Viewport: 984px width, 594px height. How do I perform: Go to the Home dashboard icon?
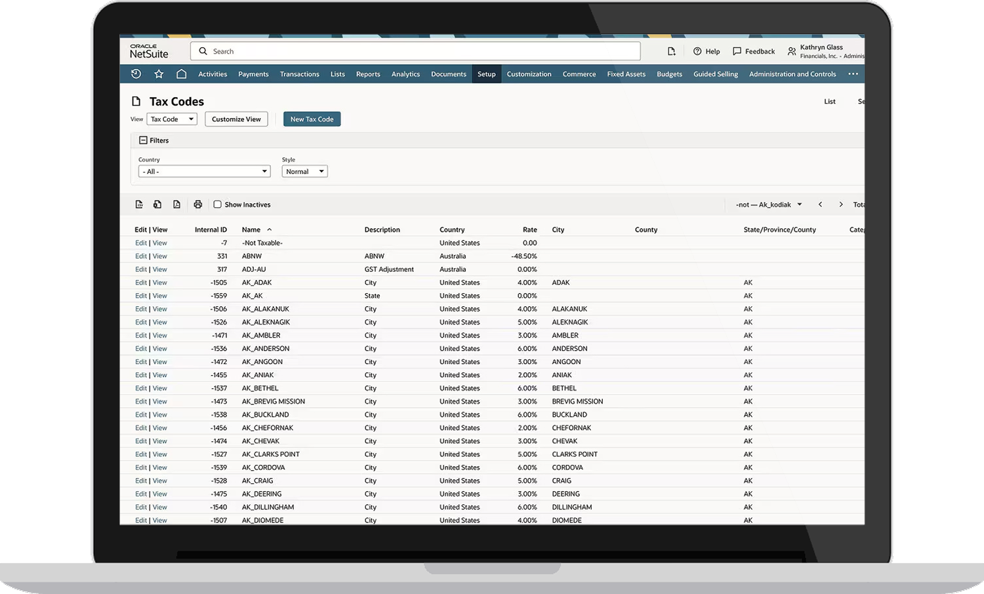coord(182,74)
